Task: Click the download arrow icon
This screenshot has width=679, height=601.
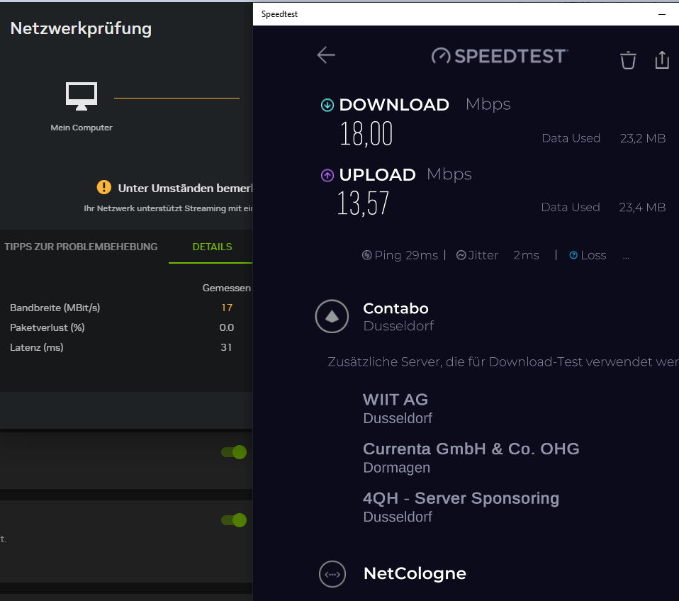Action: click(327, 105)
